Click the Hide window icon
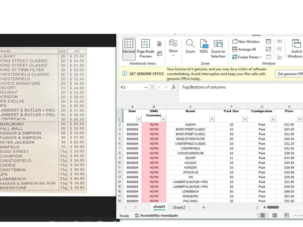303x227 pixels. point(268,49)
